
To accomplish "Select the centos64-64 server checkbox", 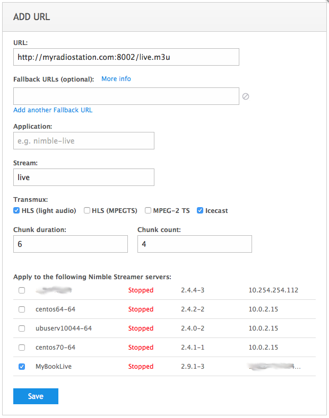I will click(22, 309).
